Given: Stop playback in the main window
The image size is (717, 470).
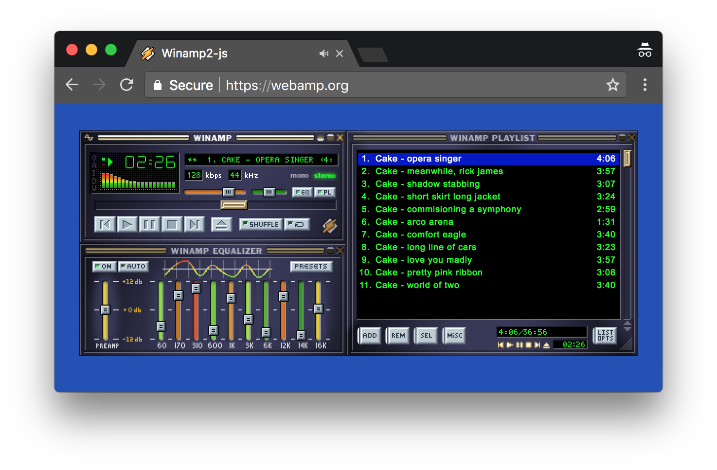Looking at the screenshot, I should (x=172, y=224).
